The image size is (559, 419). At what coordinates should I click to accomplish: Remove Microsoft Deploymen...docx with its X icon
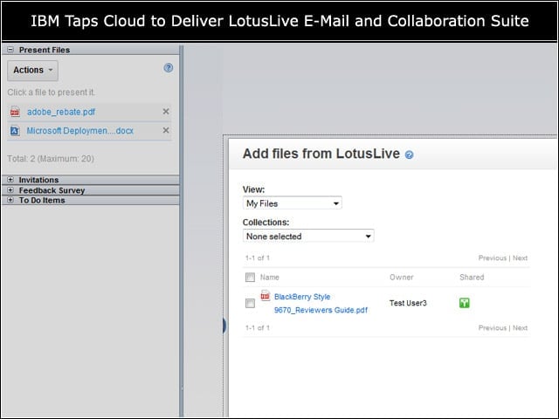pyautogui.click(x=166, y=130)
